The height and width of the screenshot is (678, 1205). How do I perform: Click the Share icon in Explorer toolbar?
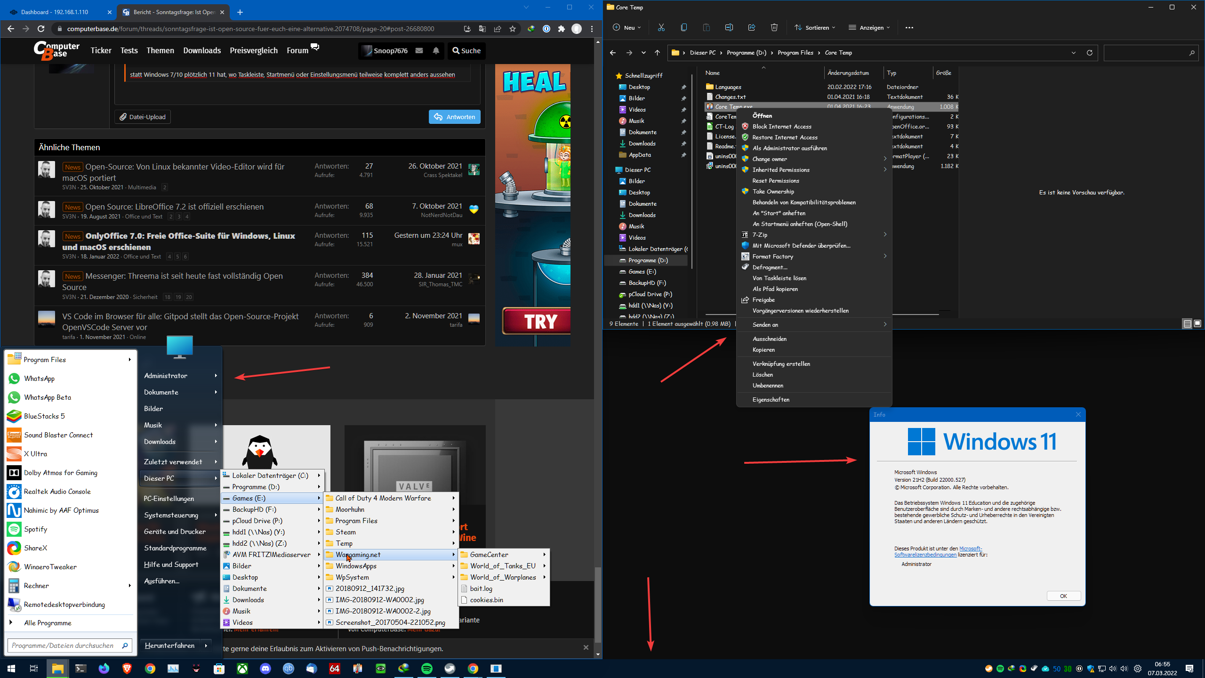(752, 27)
